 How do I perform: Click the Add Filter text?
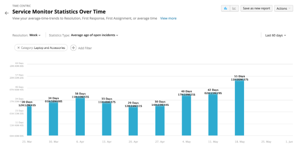[x=85, y=48]
